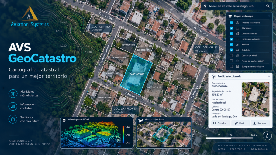Turn off the Red vial layer
The image size is (276, 155).
pyautogui.click(x=232, y=44)
